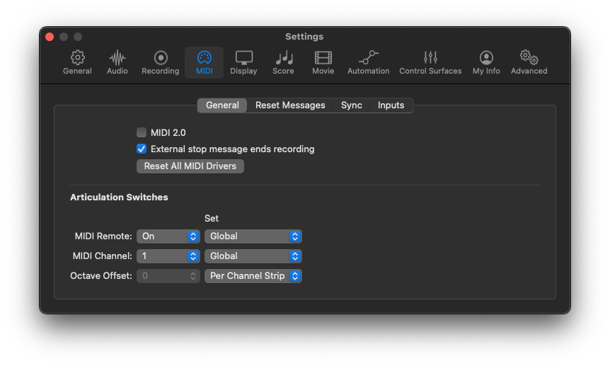
Task: Open the Control Surfaces faders pane
Action: pos(430,62)
